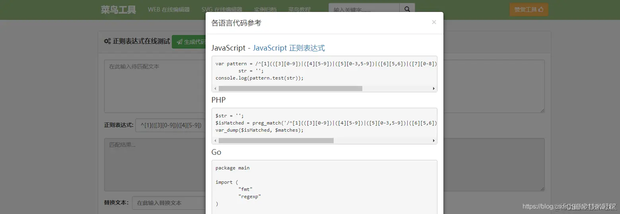The height and width of the screenshot is (214, 620).
Task: Click the $isMatched = preg_match line
Action: tap(326, 123)
